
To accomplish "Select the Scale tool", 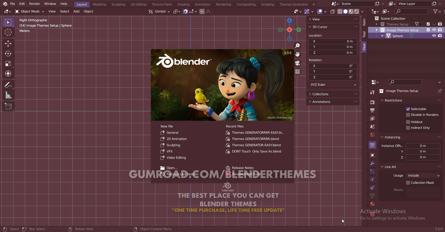I will click(x=8, y=63).
